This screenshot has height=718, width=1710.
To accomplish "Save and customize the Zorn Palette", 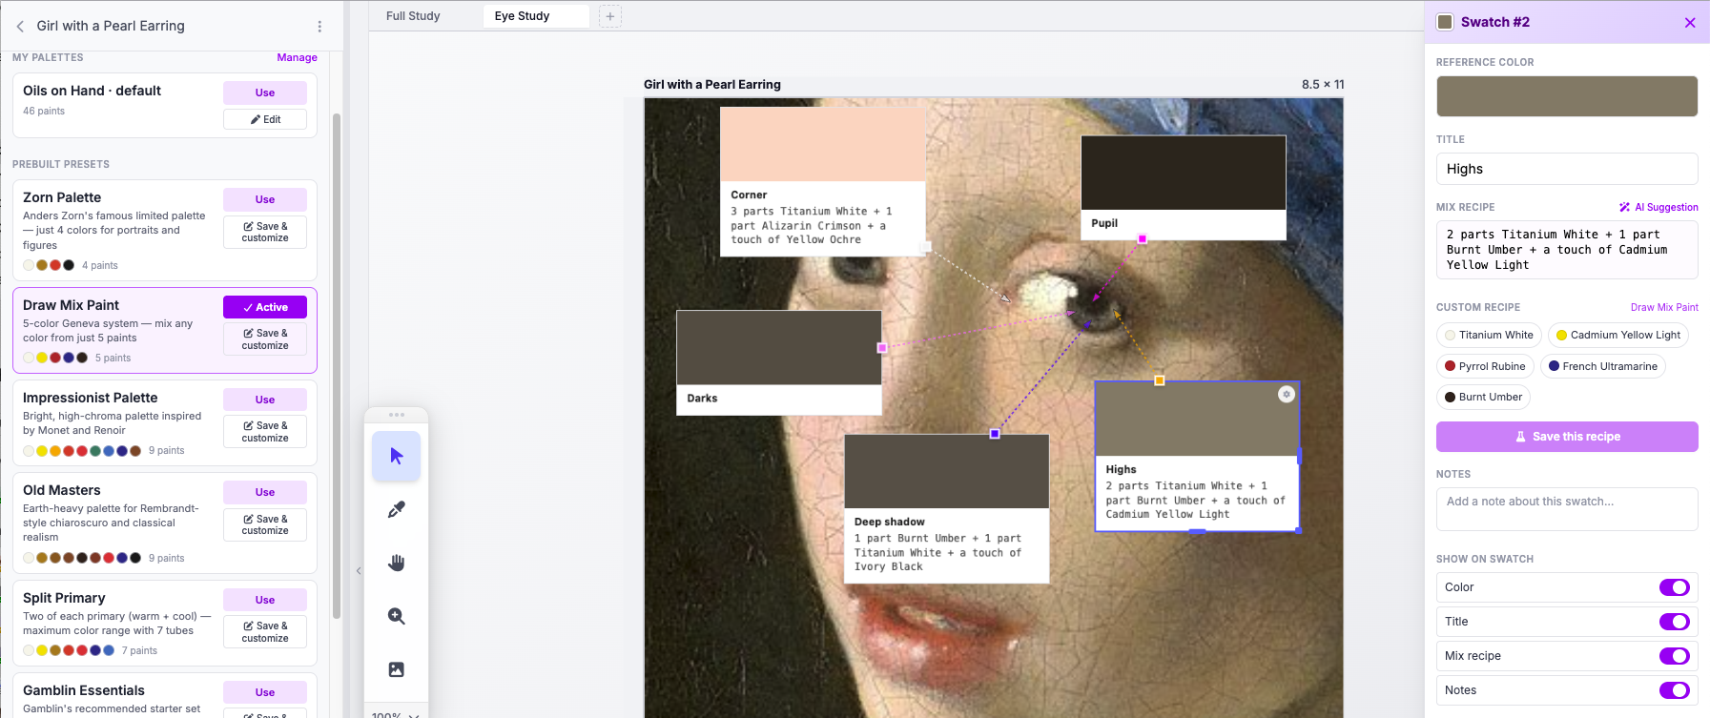I will click(265, 233).
